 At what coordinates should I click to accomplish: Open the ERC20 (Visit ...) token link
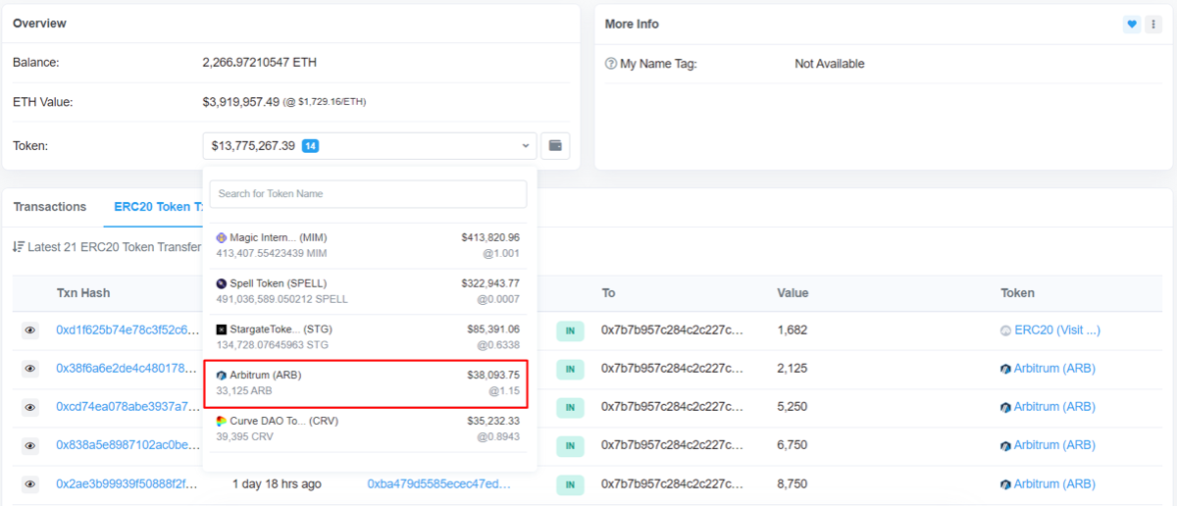1057,330
